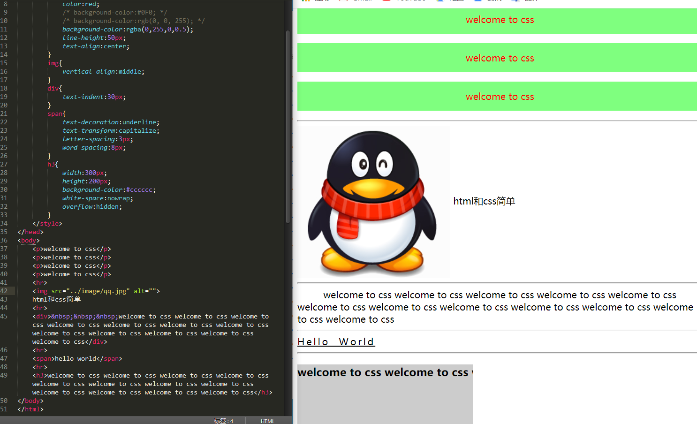Open the HTML syntax selector in status bar

[267, 421]
